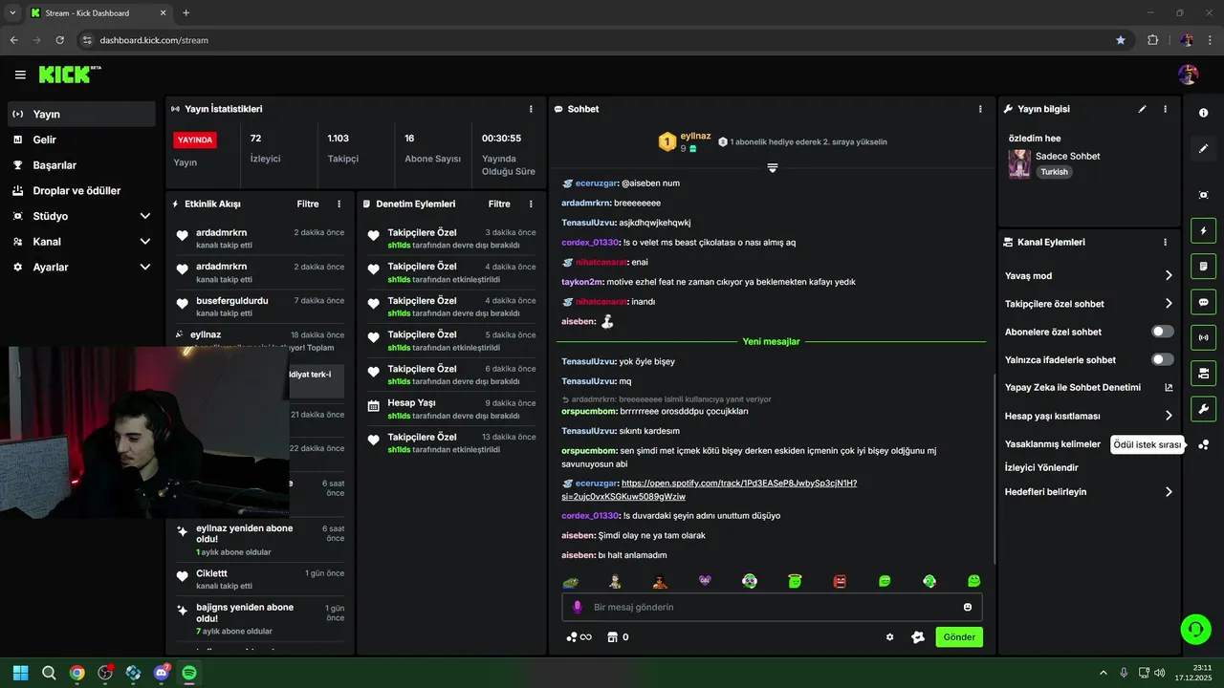The height and width of the screenshot is (688, 1224).
Task: Bookmark page with star icon in address bar
Action: (1121, 40)
